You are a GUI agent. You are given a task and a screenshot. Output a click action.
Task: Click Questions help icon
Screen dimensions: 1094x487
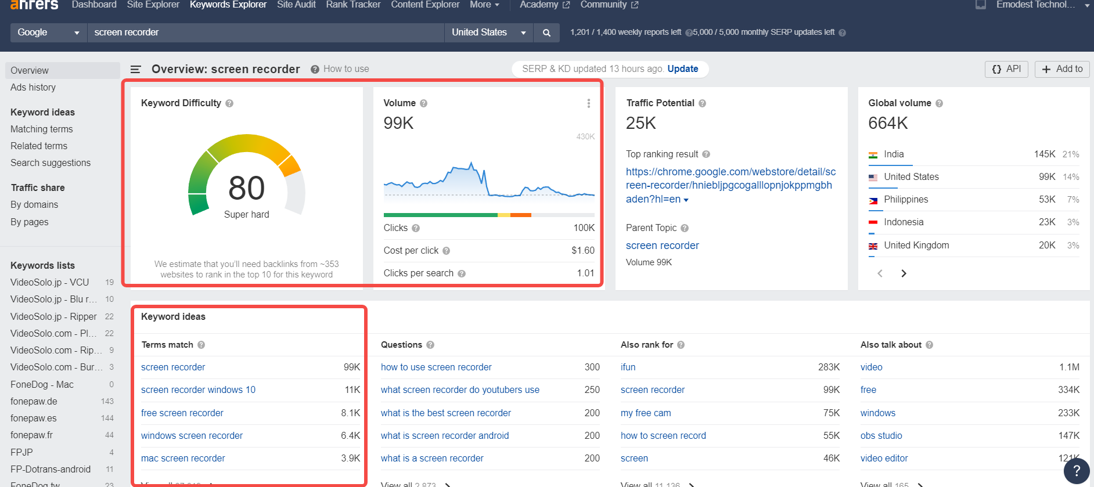click(430, 345)
